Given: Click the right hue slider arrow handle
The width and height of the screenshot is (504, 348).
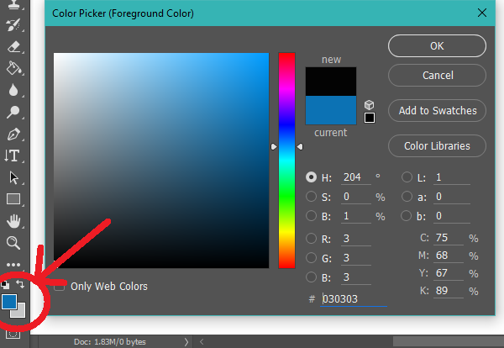Looking at the screenshot, I should click(300, 146).
